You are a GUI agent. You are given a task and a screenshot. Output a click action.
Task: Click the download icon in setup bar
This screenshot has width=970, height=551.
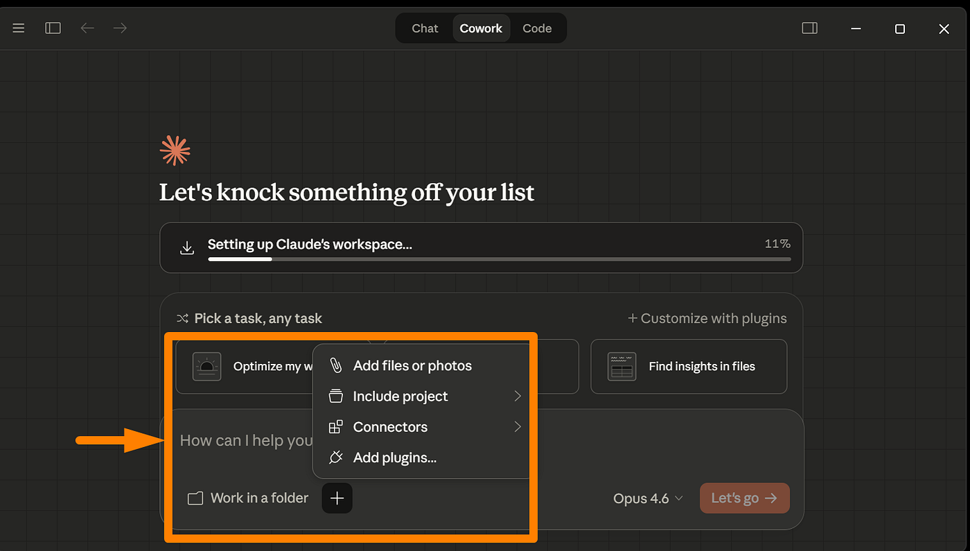click(x=187, y=248)
